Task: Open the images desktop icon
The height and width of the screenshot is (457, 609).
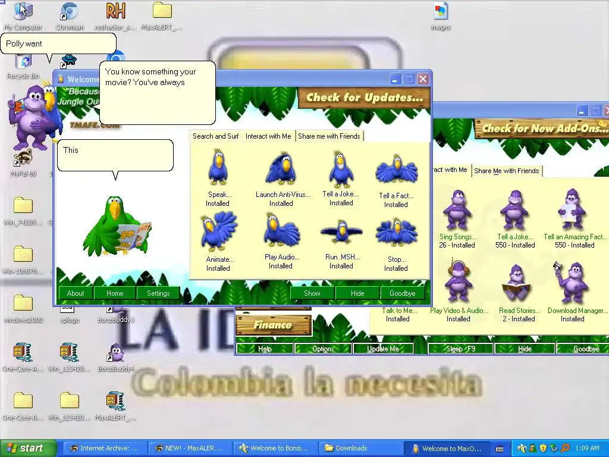Action: pos(441,16)
